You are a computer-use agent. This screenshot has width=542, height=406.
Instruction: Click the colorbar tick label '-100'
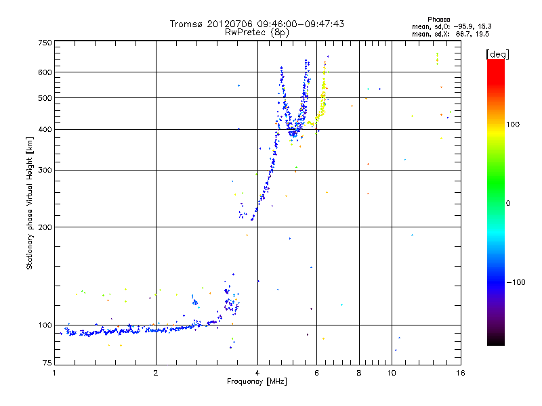coord(516,282)
